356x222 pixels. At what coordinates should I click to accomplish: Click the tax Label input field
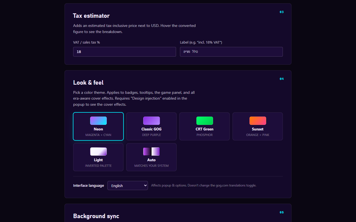(231, 52)
